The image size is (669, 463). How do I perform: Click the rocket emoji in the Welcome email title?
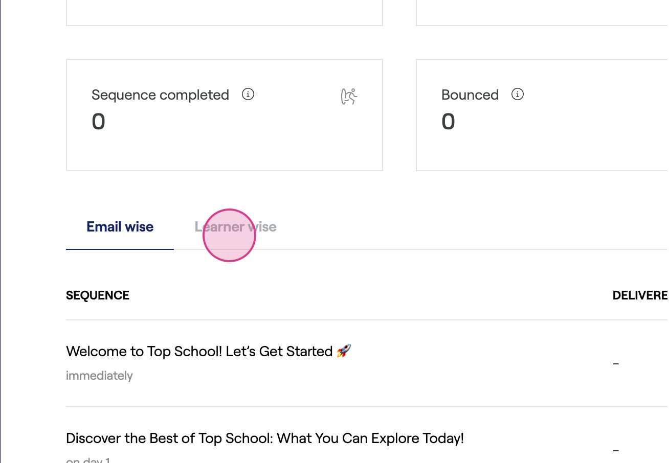tap(344, 351)
